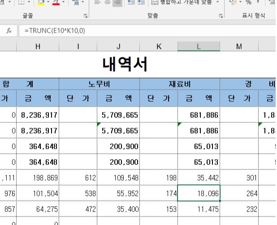Screen dimensions: 277x225
Task: Select column K header
Action: [159, 47]
